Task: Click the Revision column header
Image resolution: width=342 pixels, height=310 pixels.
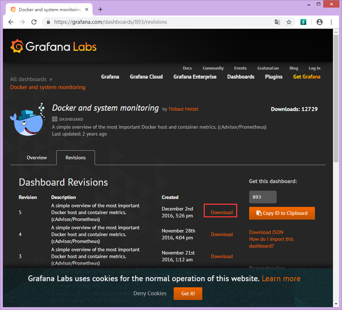Action: coord(28,197)
